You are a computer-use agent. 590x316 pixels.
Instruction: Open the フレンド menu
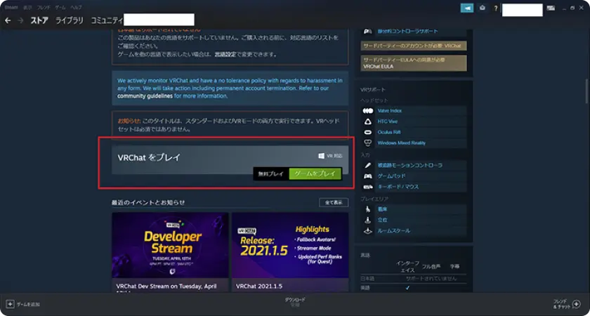pyautogui.click(x=44, y=8)
